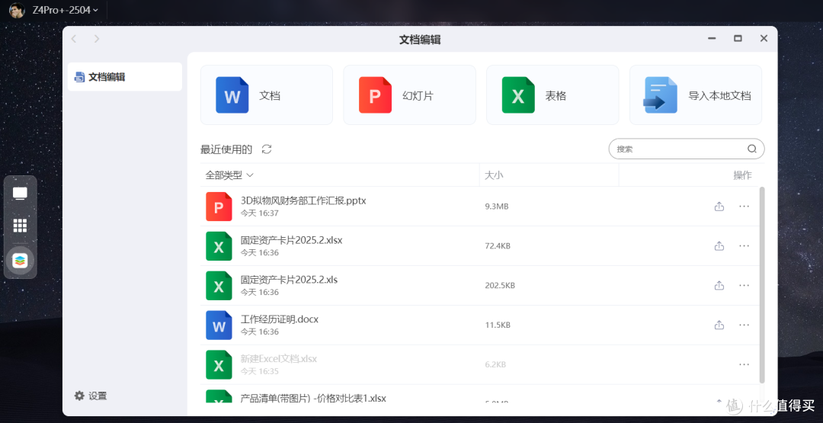The height and width of the screenshot is (423, 823).
Task: Maximize the 文档编辑 window
Action: click(x=738, y=38)
